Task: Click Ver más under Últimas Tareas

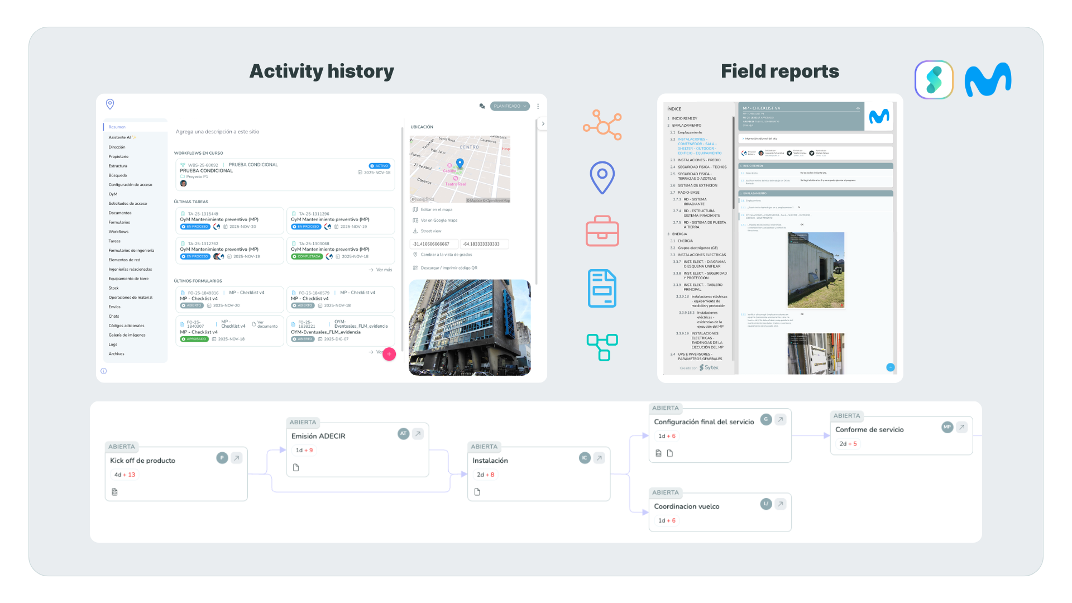Action: point(384,270)
